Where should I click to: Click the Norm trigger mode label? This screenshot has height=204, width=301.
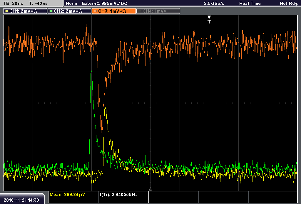[x=71, y=4]
